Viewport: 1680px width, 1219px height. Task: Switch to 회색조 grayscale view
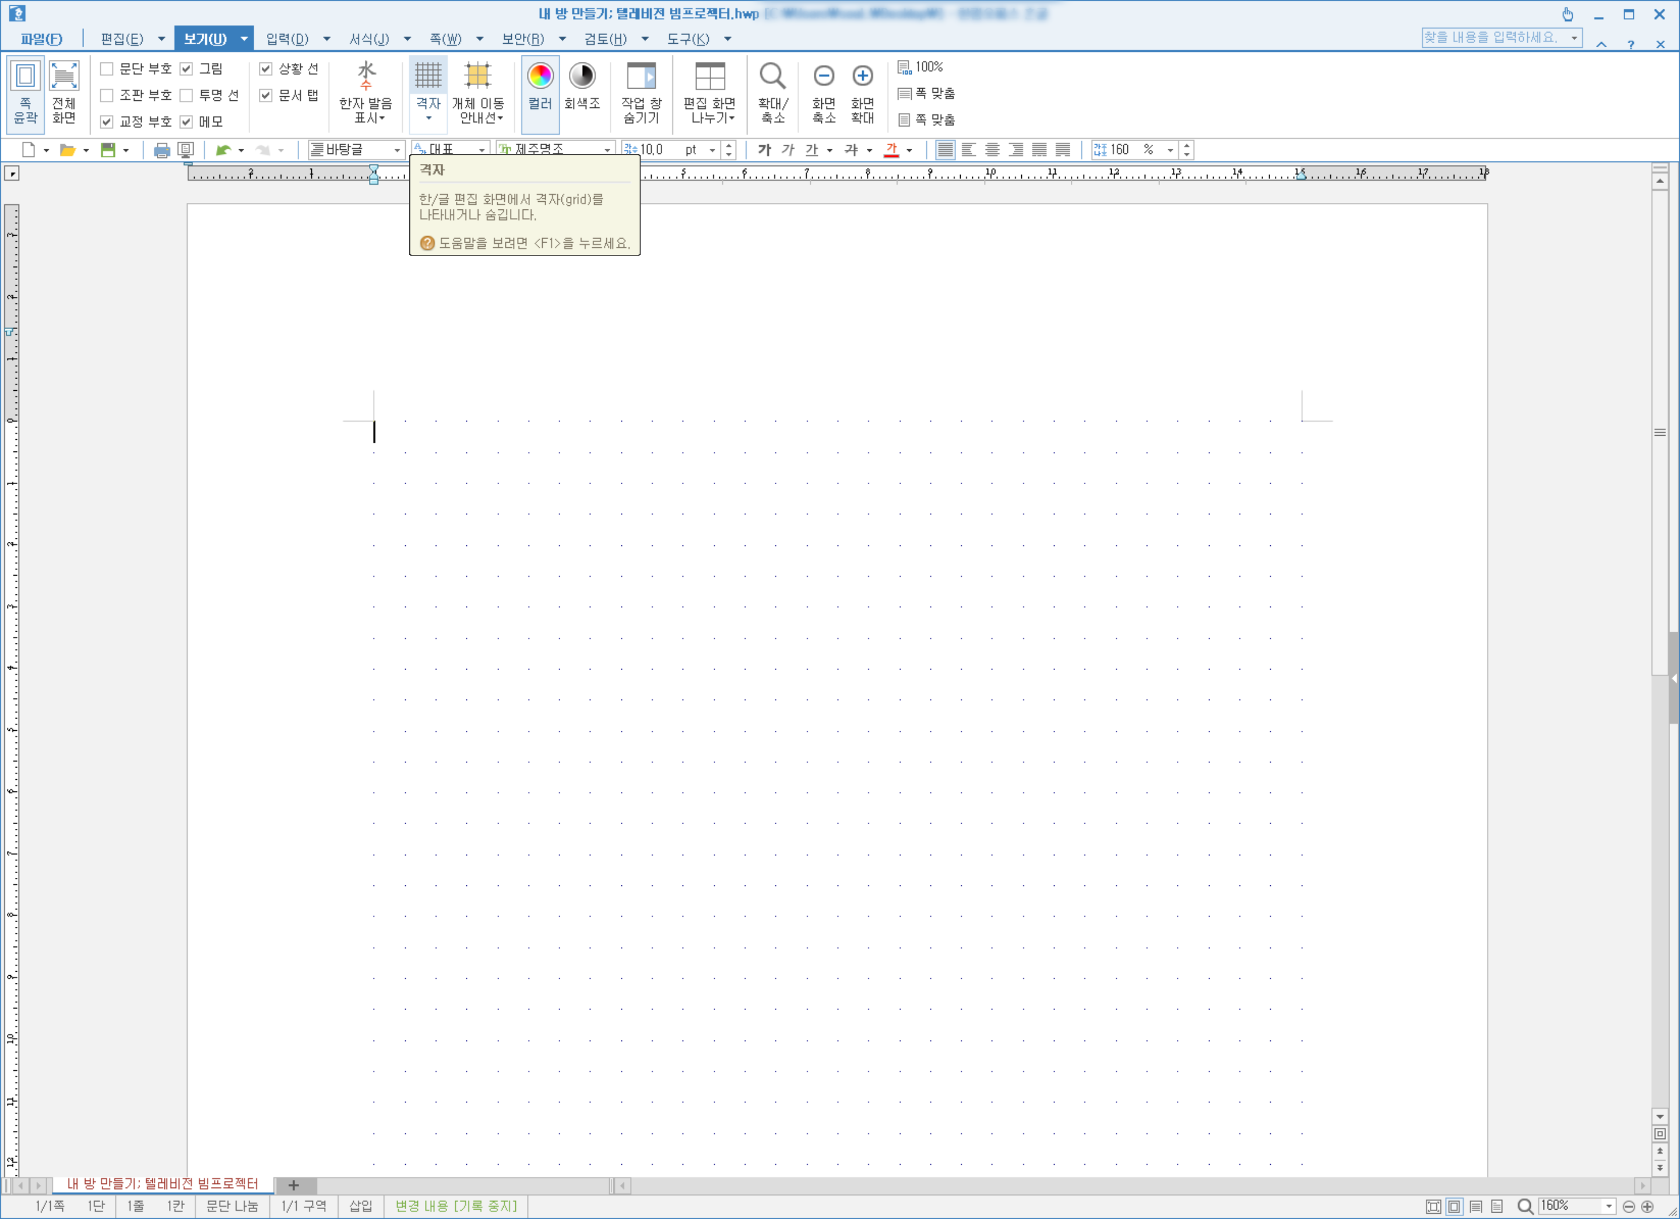tap(582, 76)
